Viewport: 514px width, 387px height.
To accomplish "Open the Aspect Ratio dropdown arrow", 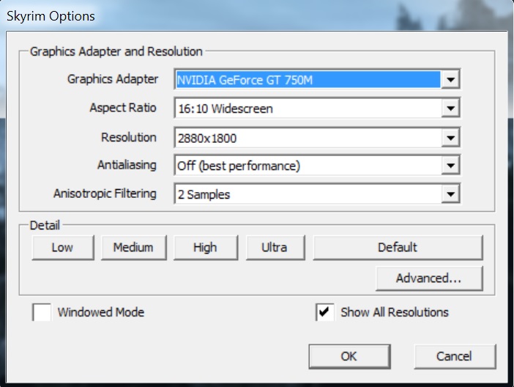I will 450,108.
